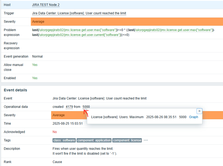This screenshot has height=166, width=223.
Task: Select the "component: license" tag
Action: [127, 140]
